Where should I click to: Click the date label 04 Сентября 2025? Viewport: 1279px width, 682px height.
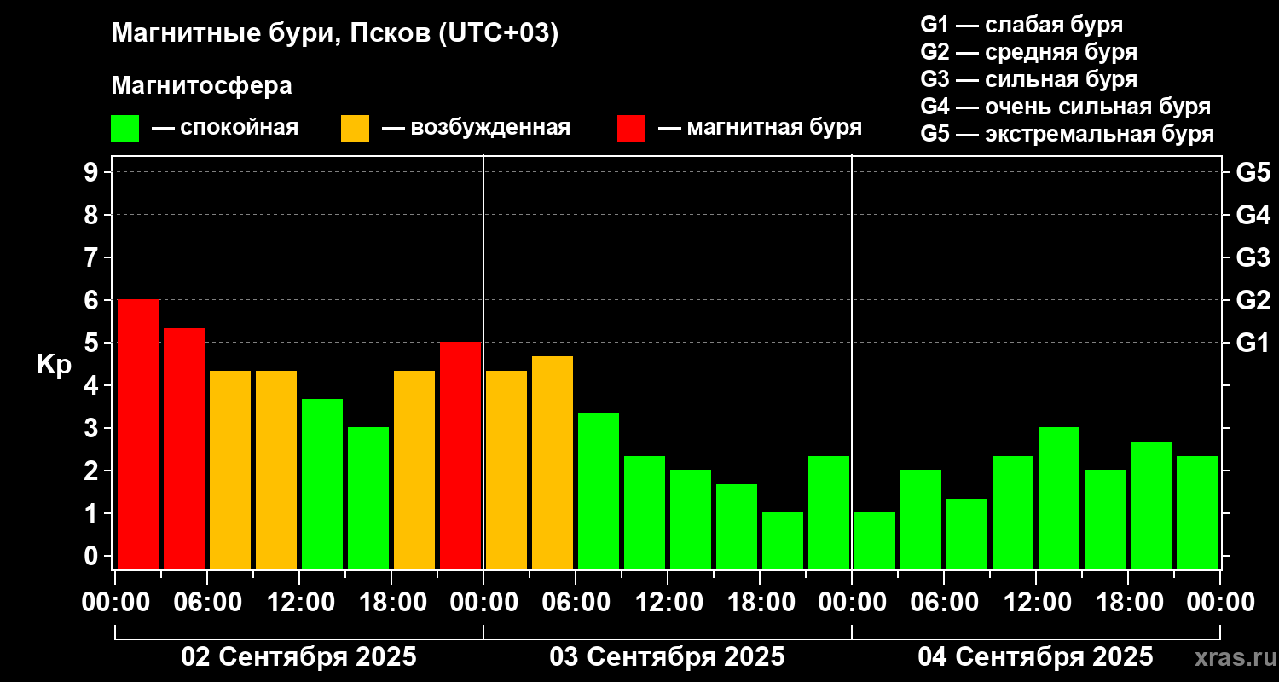tap(1036, 657)
